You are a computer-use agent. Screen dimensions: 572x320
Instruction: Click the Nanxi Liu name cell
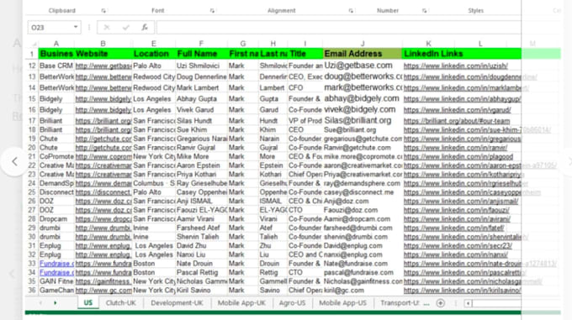tap(201, 254)
